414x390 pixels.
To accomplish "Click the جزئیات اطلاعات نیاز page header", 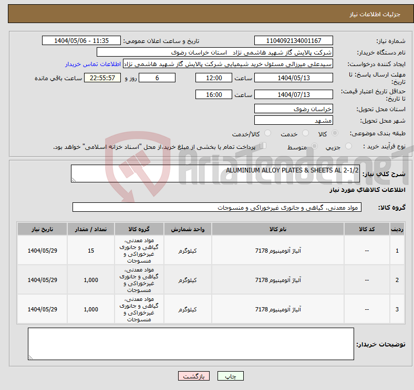I will (375, 14).
